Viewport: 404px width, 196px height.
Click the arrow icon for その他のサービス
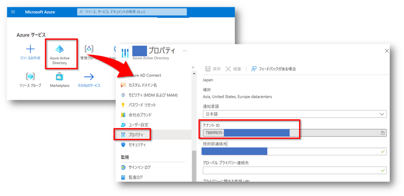tap(89, 77)
